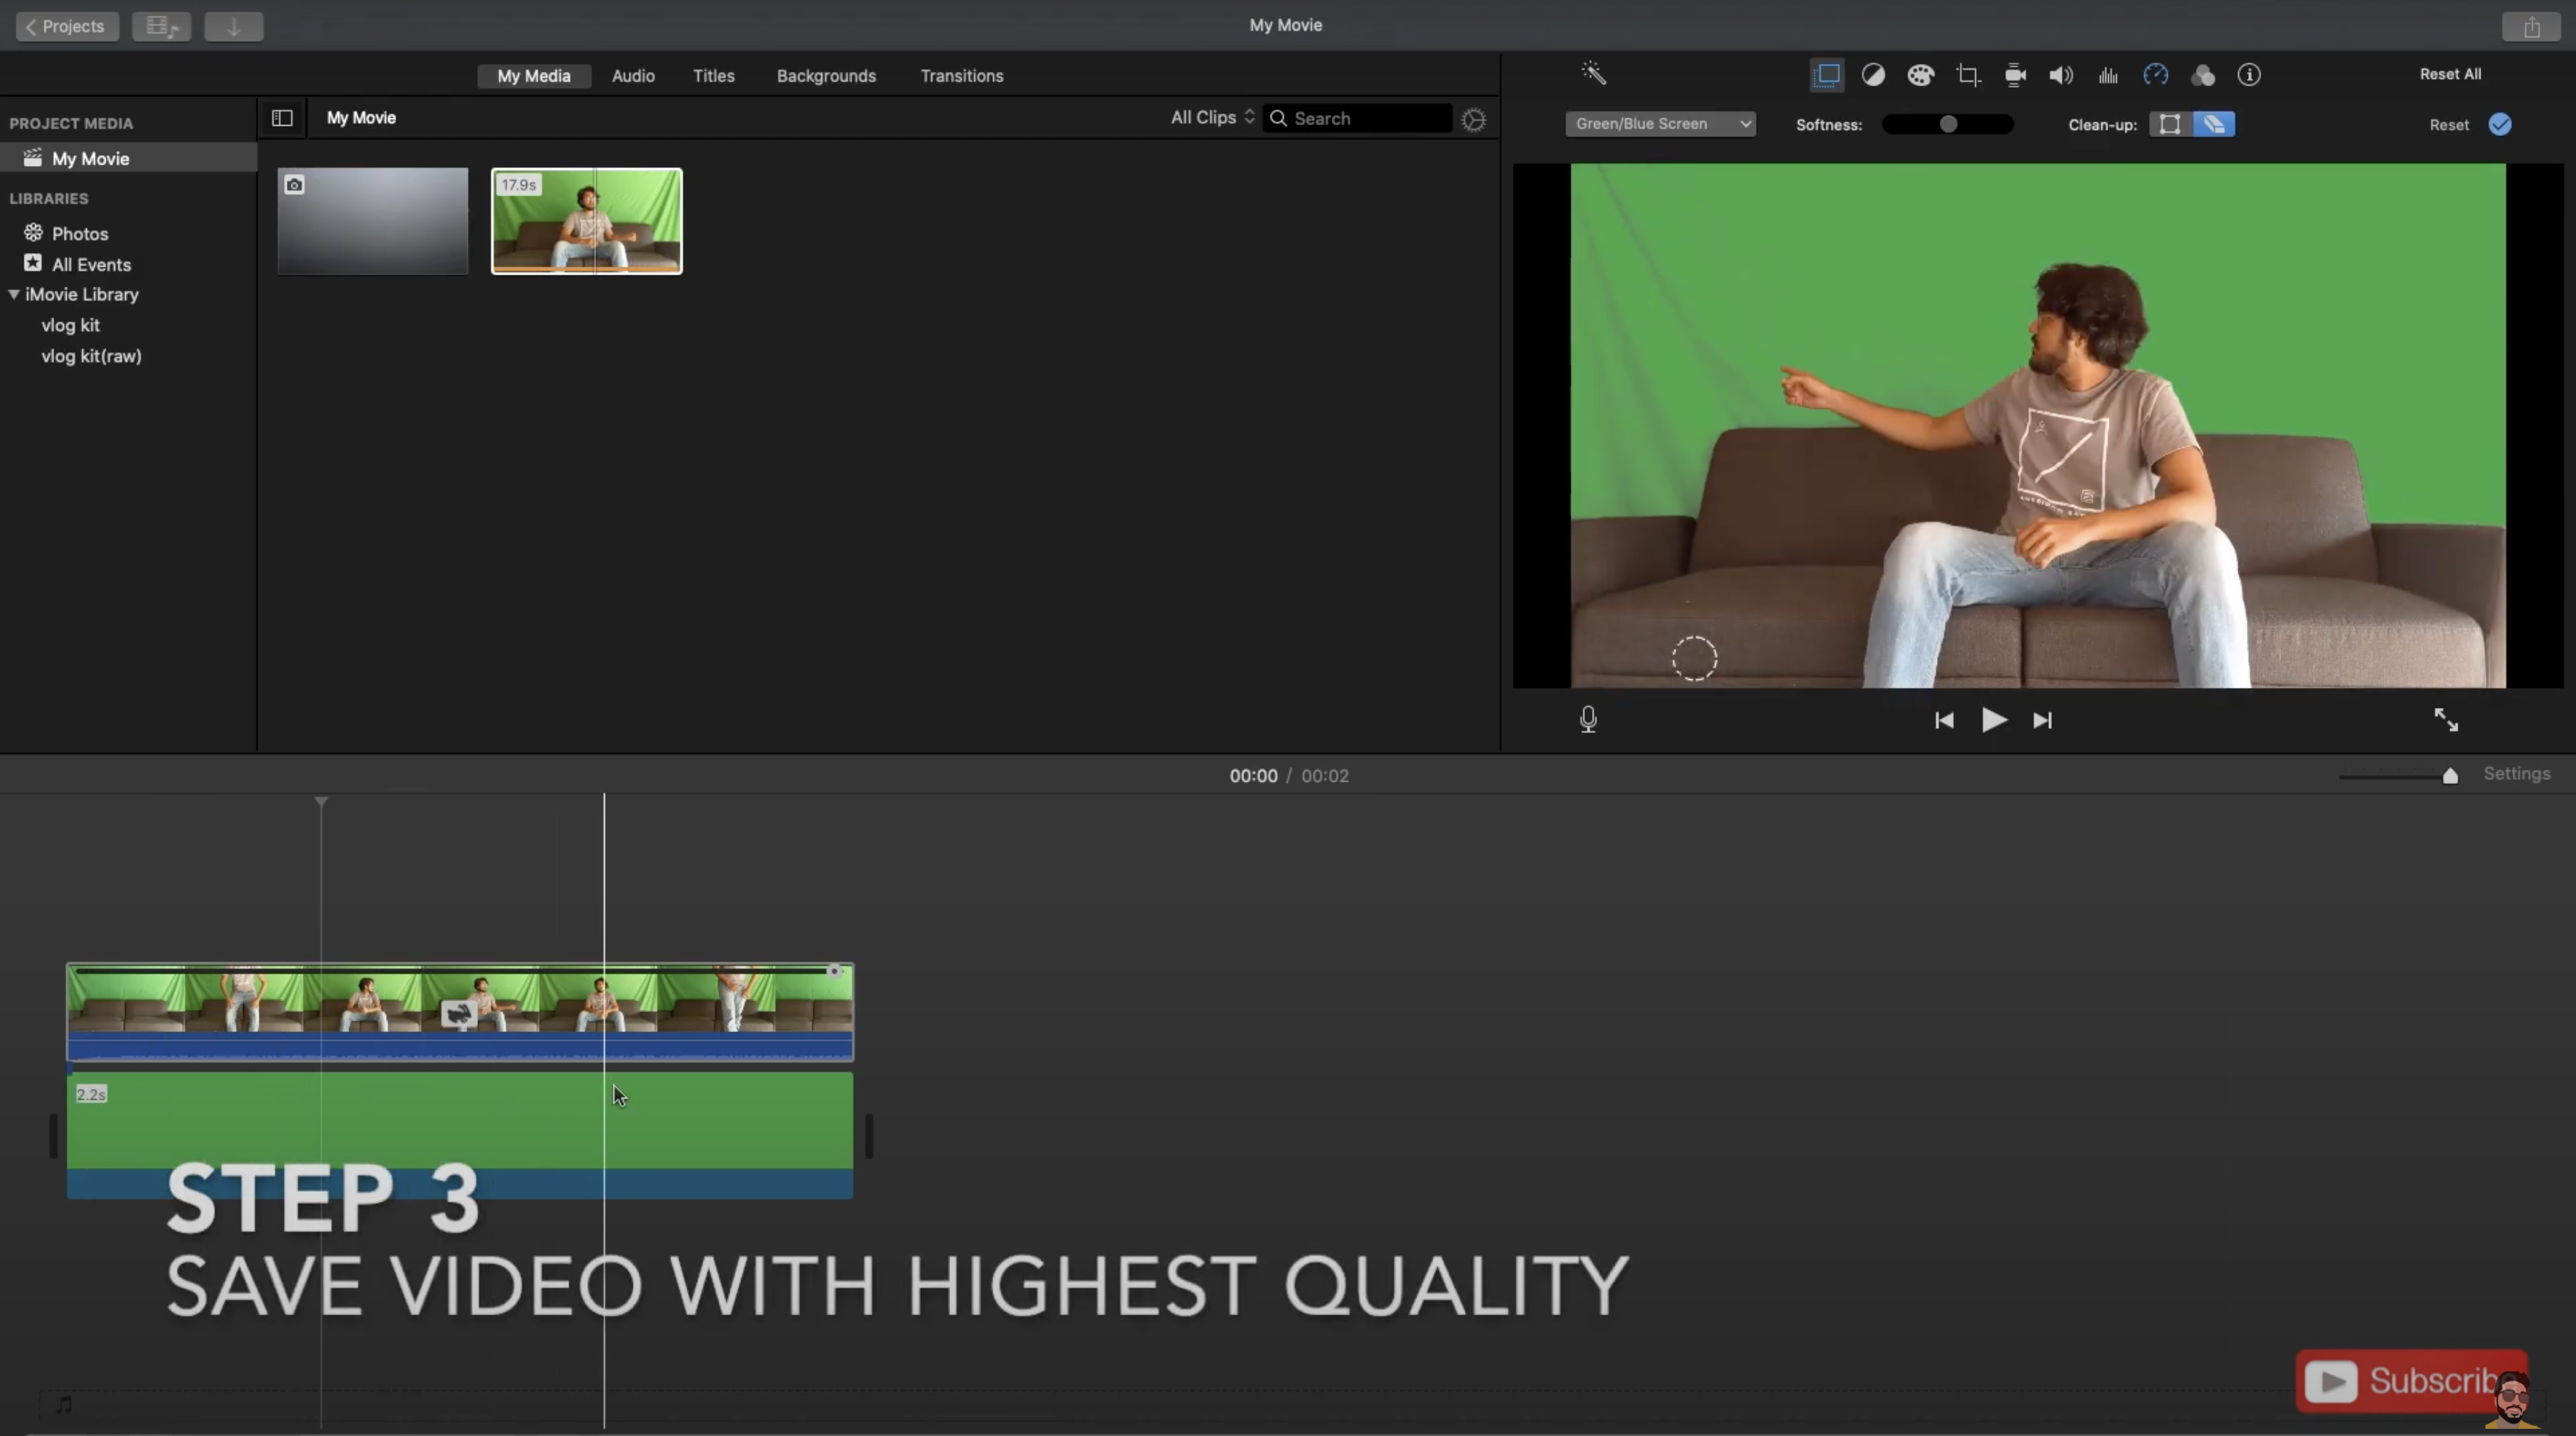2576x1436 pixels.
Task: Select the cropping tool icon
Action: 1968,75
